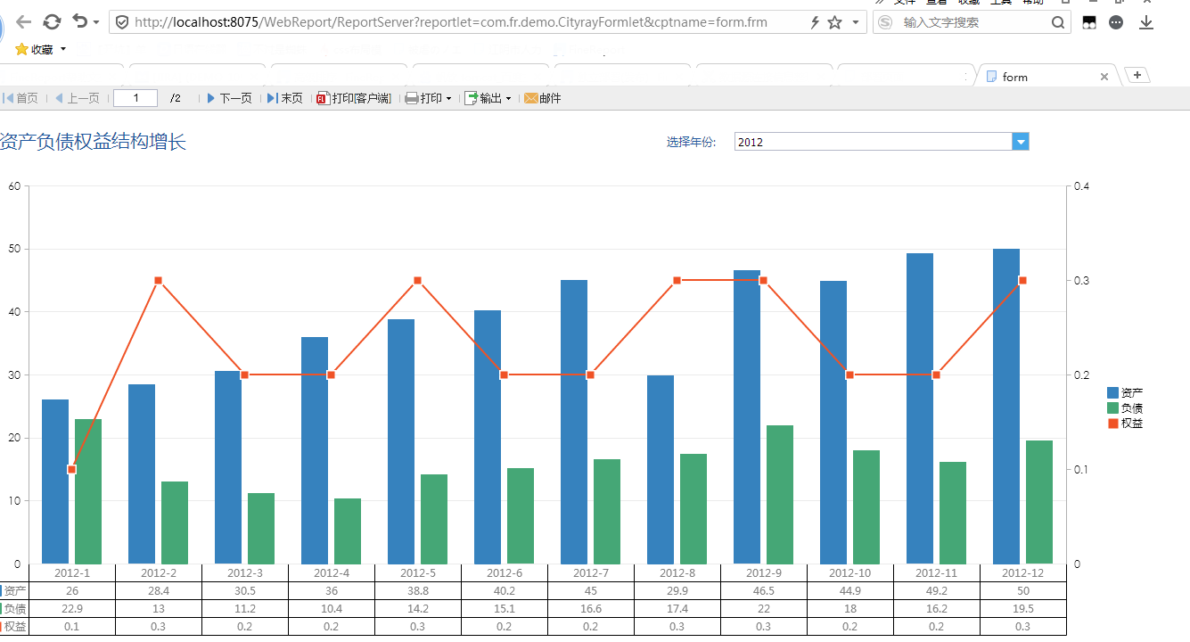Click the 负债 value 17.4 cell
Screen dimensions: 1190x642
677,608
